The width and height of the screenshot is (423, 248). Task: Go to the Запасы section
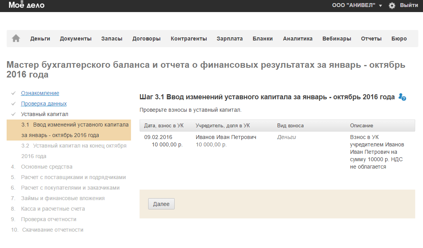(112, 39)
